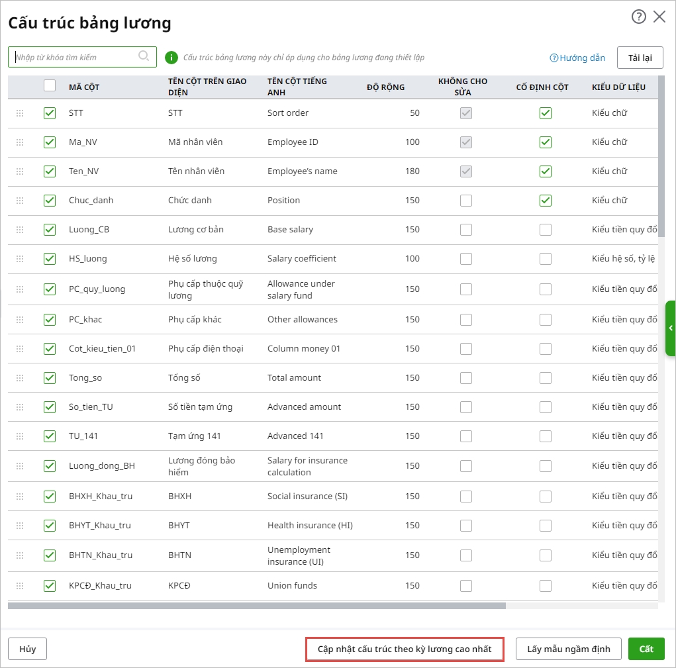Close the Cấu trúc bảng lương dialog
The width and height of the screenshot is (676, 668).
pos(659,17)
